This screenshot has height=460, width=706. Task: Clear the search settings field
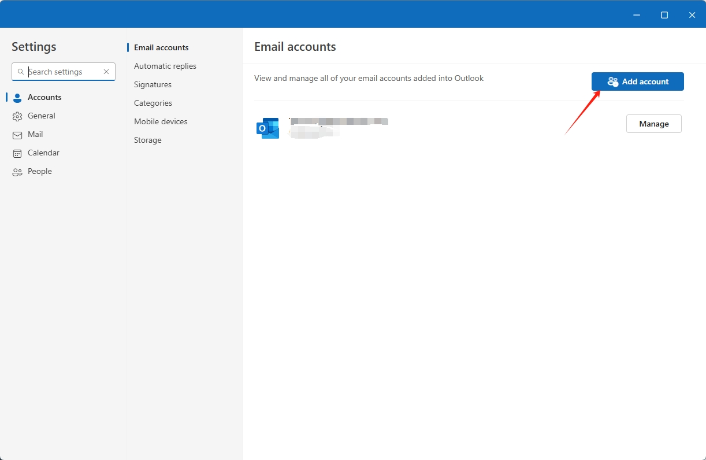pos(106,72)
